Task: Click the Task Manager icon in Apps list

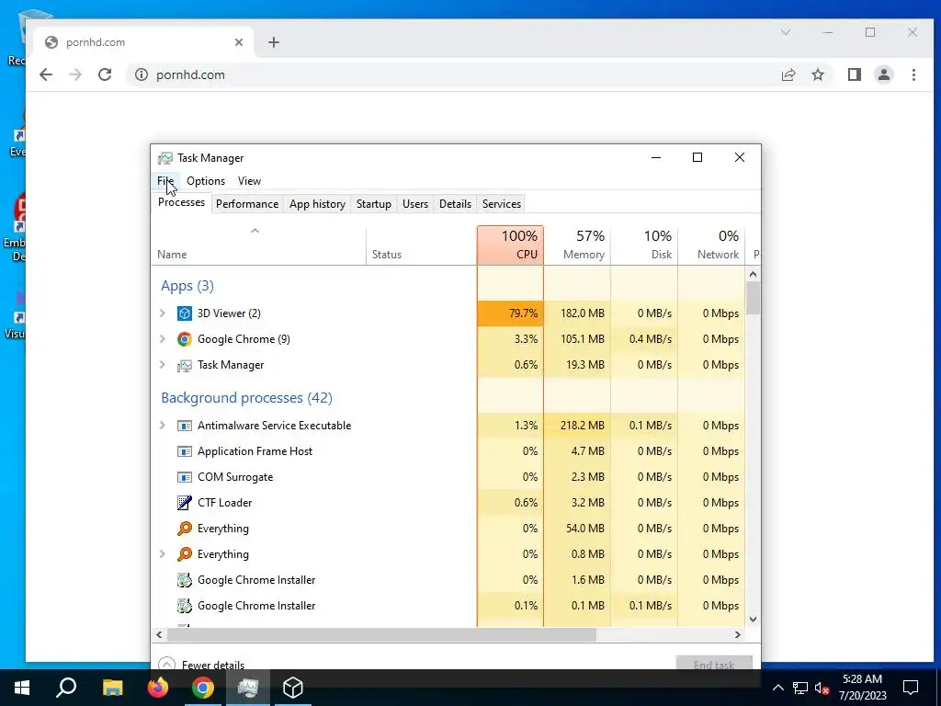Action: pyautogui.click(x=184, y=365)
